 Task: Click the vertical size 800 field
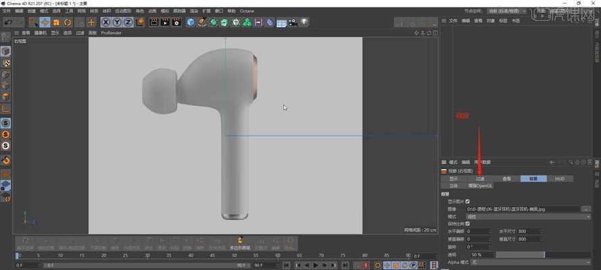[529, 239]
